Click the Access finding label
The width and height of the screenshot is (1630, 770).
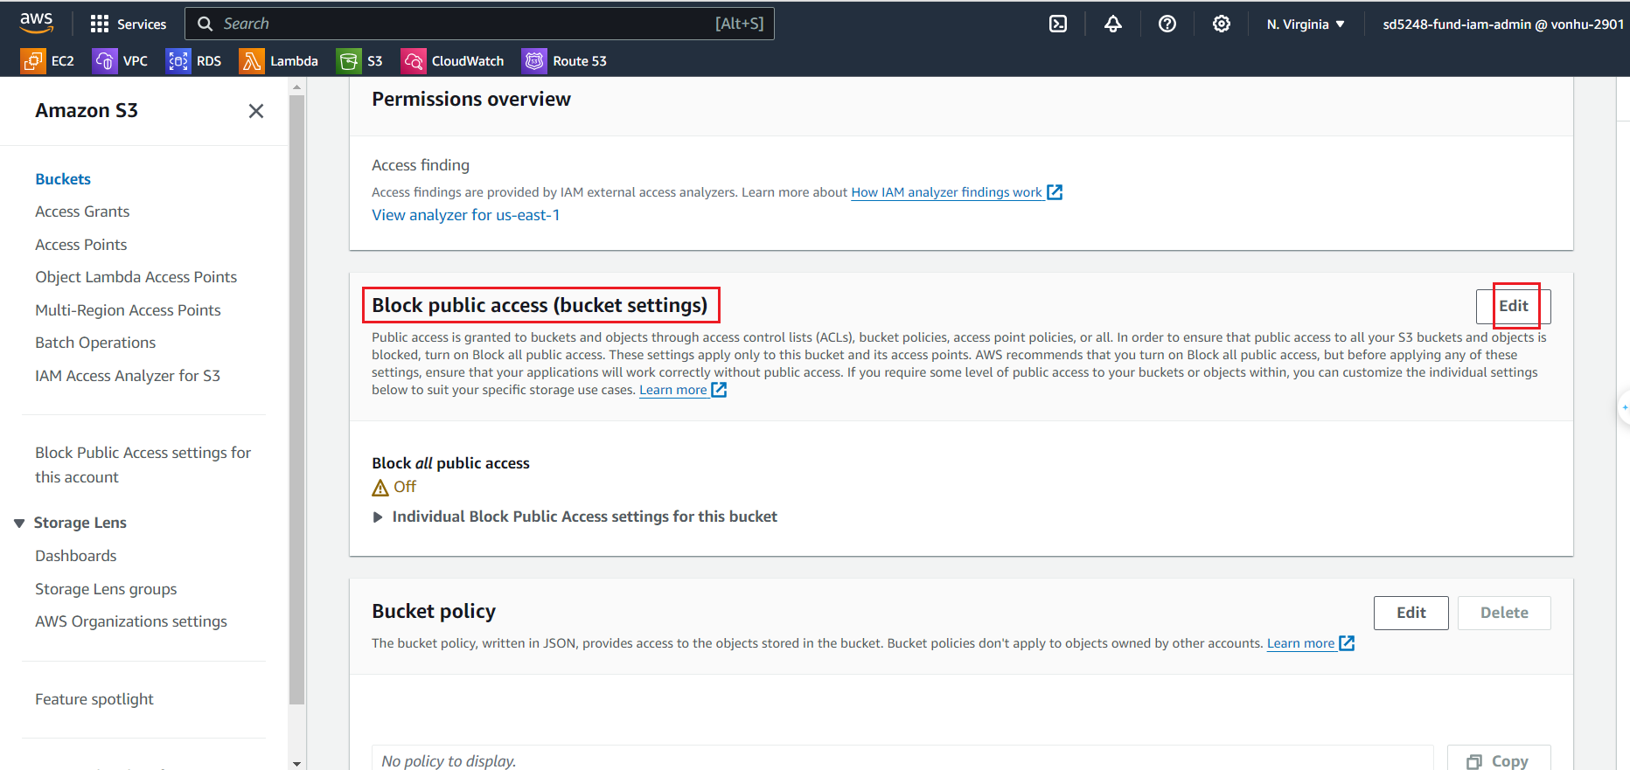[x=421, y=165]
